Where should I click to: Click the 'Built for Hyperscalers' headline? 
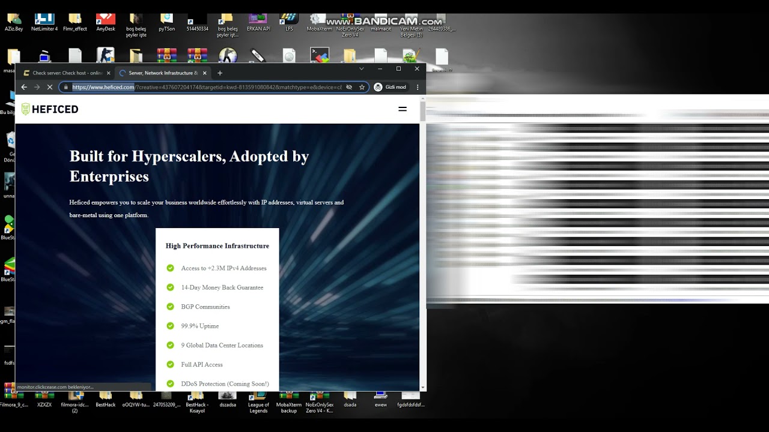(189, 166)
